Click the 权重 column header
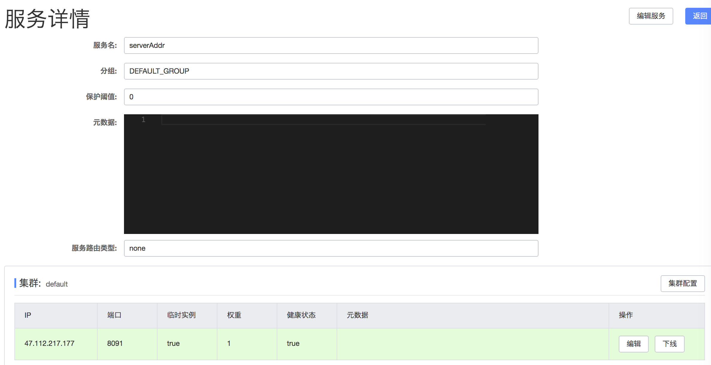The height and width of the screenshot is (365, 711). tap(234, 315)
